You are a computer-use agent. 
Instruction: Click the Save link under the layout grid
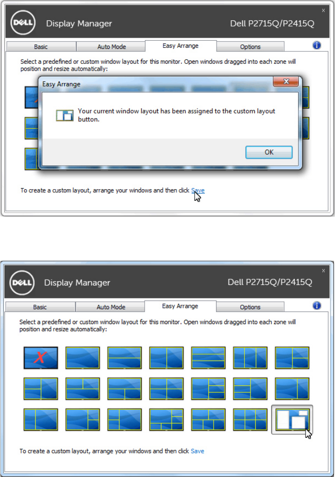coord(197,451)
